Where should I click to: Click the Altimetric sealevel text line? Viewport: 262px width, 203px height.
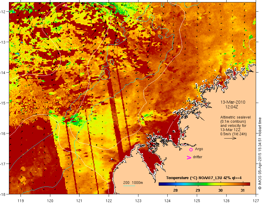[236, 117]
